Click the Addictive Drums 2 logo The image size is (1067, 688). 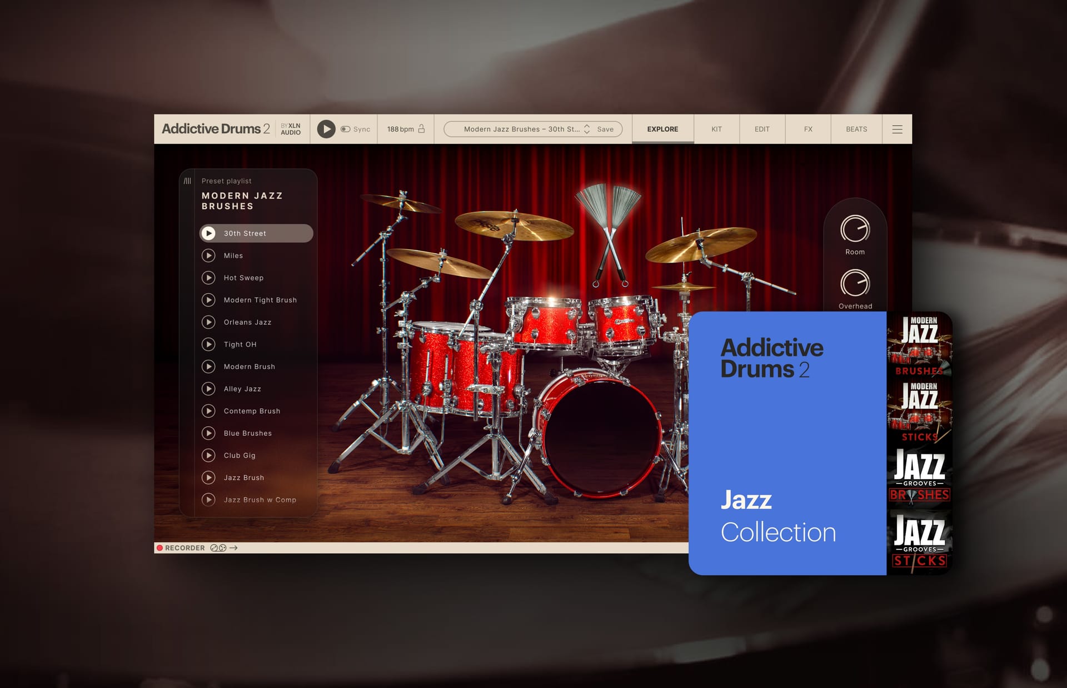[216, 129]
